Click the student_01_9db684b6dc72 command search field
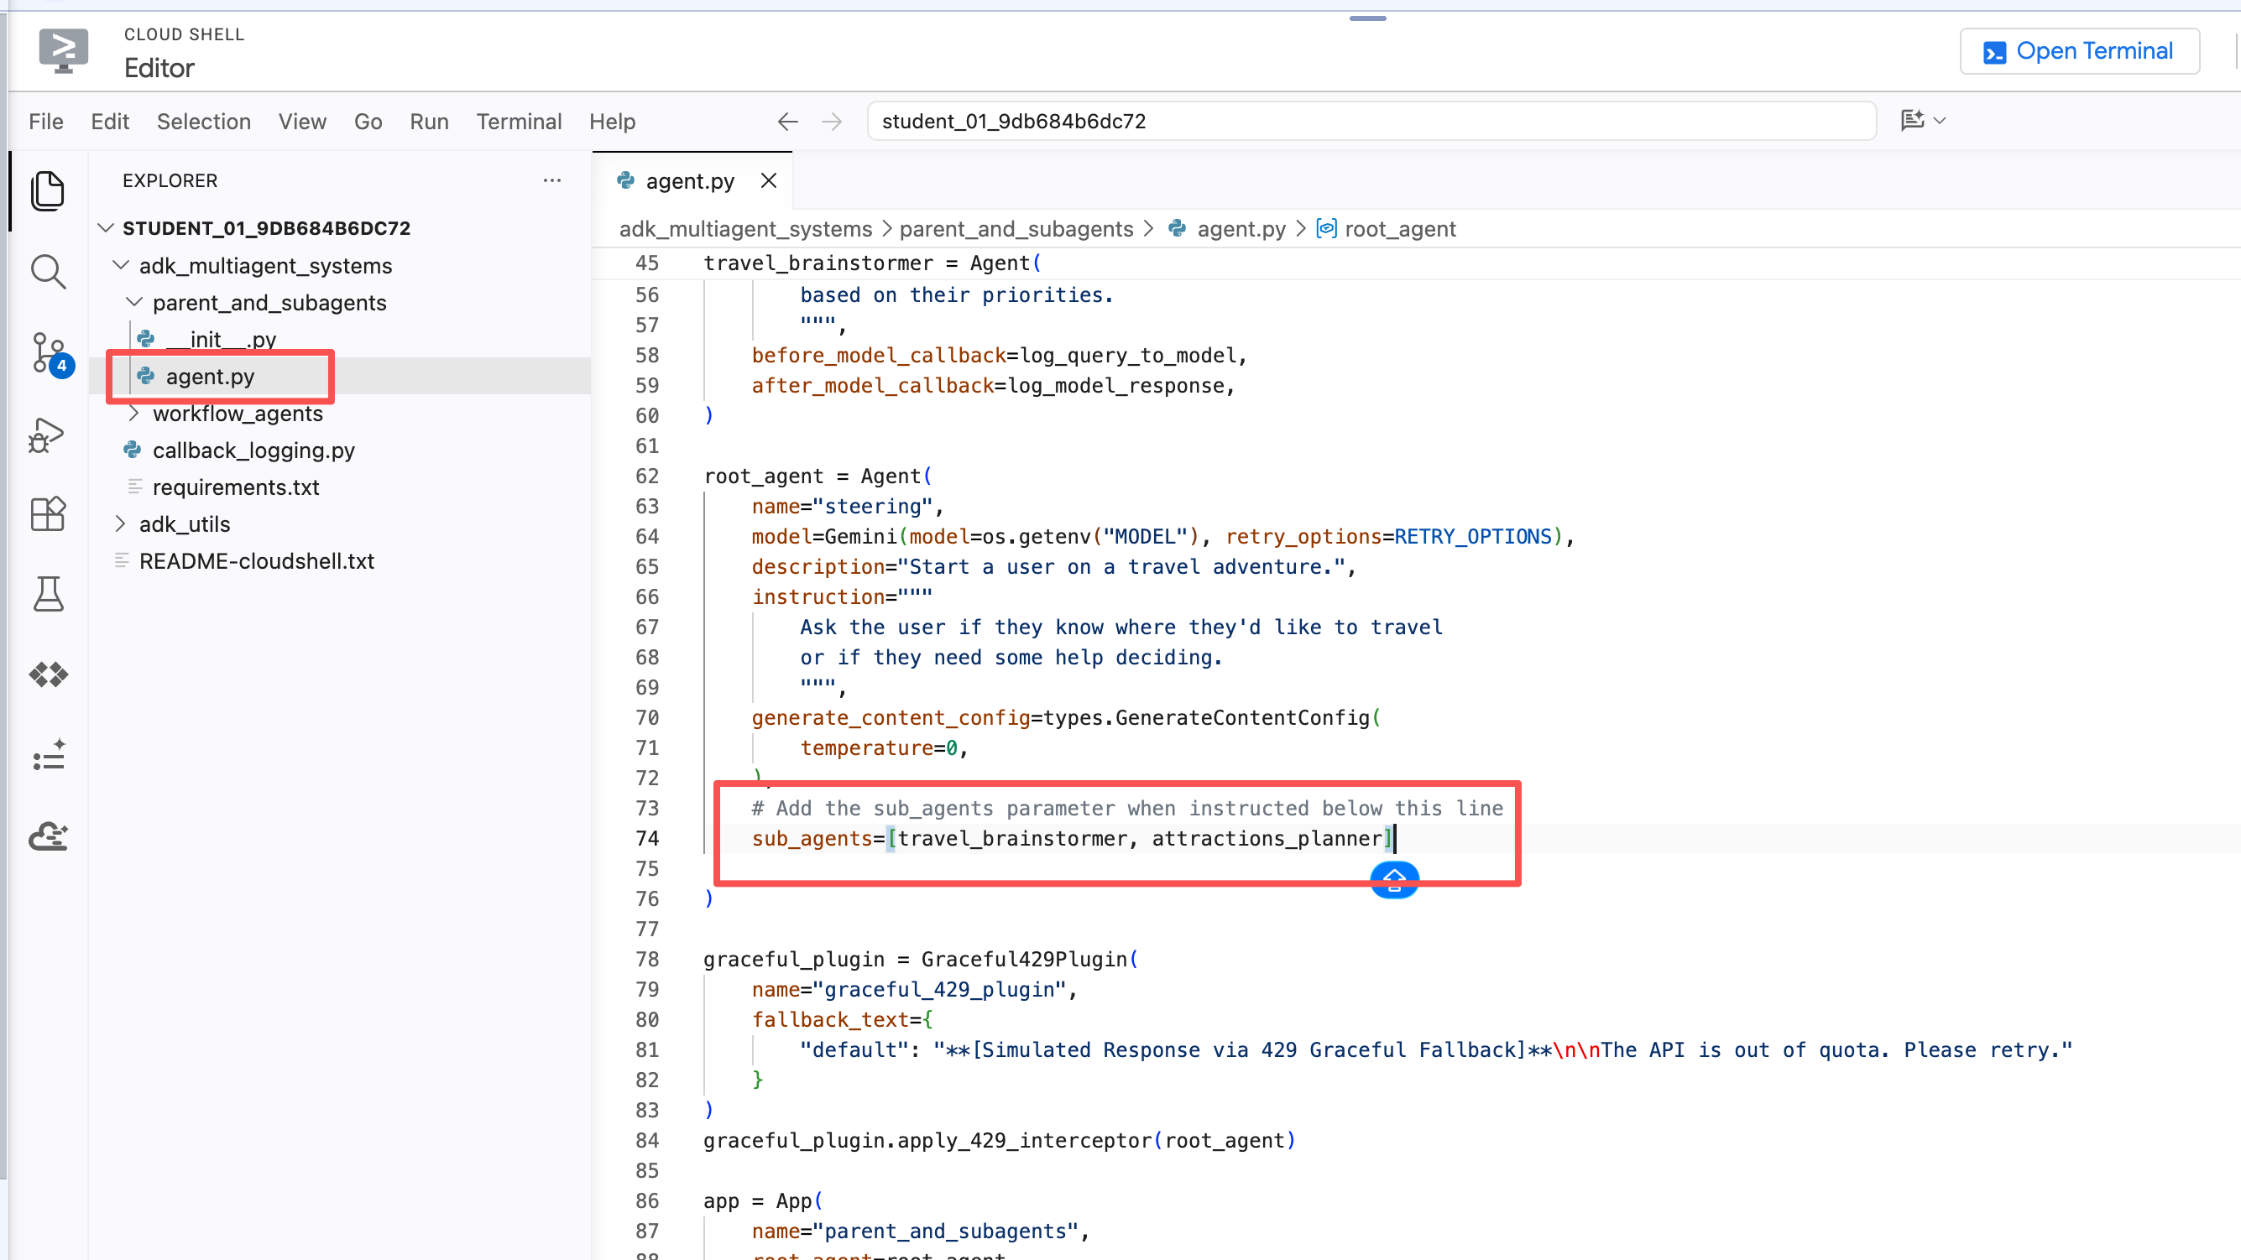This screenshot has height=1260, width=2241. [1371, 121]
